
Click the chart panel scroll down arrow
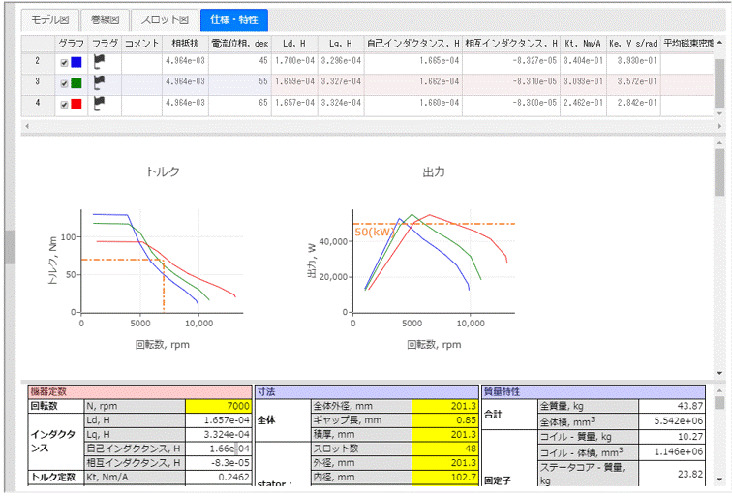pos(718,373)
